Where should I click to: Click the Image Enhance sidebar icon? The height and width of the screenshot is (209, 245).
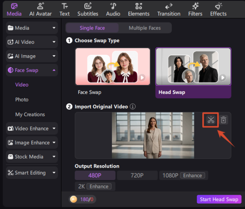(x=10, y=143)
